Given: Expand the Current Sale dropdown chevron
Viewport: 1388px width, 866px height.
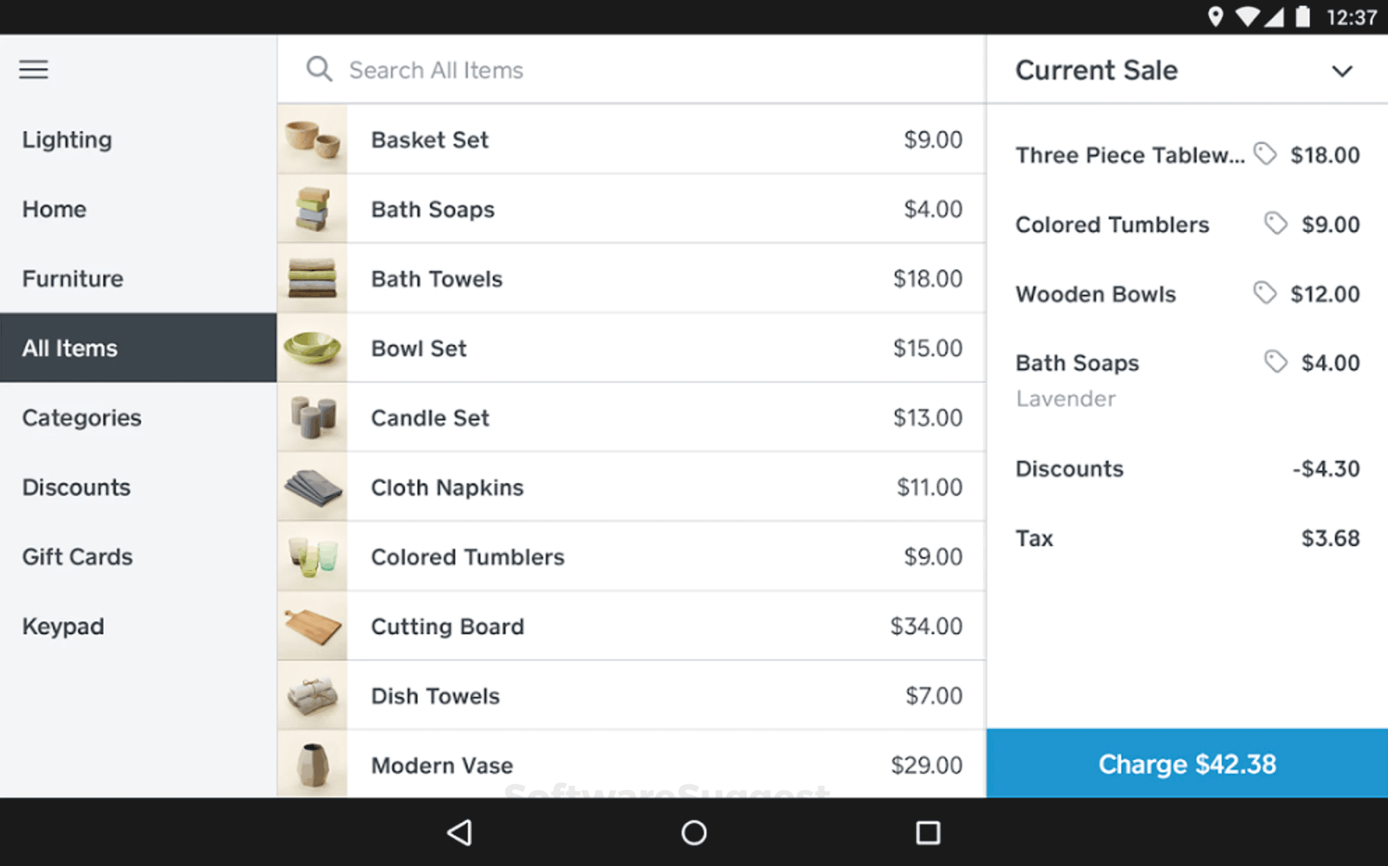Looking at the screenshot, I should pyautogui.click(x=1342, y=69).
